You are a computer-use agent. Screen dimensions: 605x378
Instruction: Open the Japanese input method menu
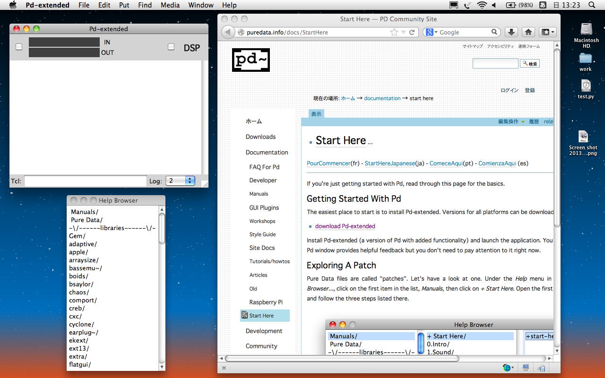click(543, 5)
